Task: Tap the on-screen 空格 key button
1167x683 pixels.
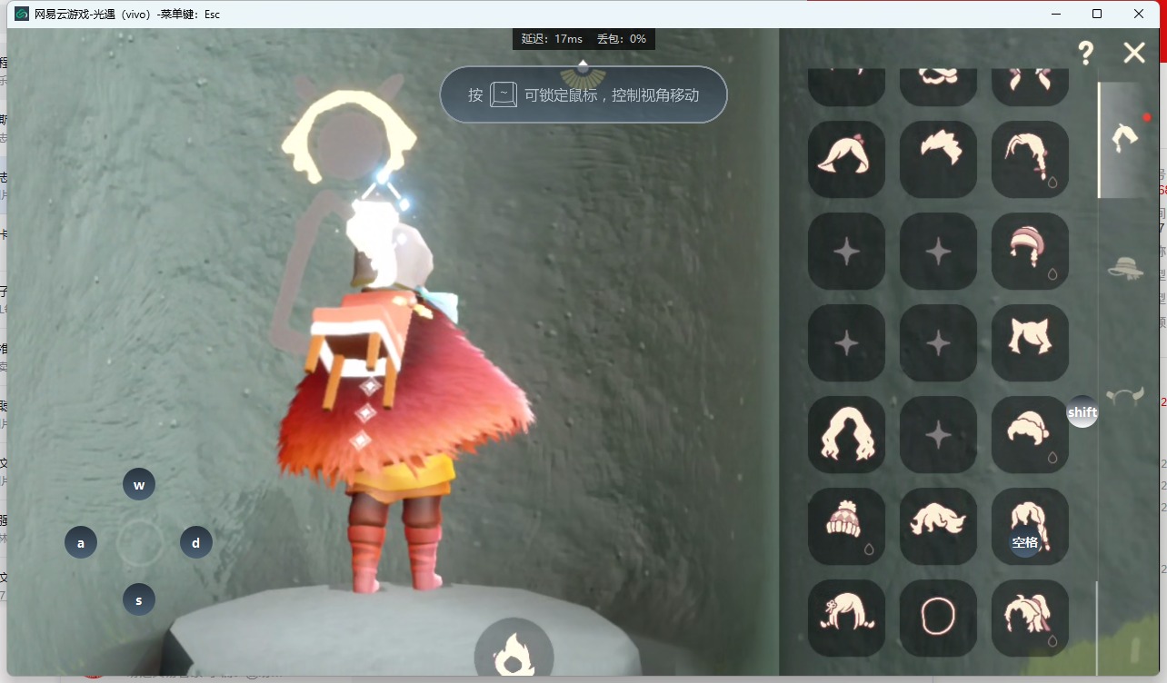Action: coord(1025,542)
